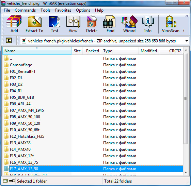191x186 pixels.
Task: Open the address bar path dropdown
Action: (x=187, y=41)
